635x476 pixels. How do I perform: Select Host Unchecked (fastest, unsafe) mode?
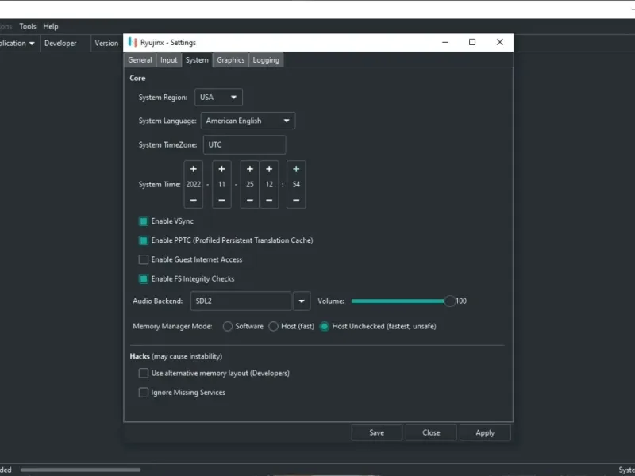point(325,326)
